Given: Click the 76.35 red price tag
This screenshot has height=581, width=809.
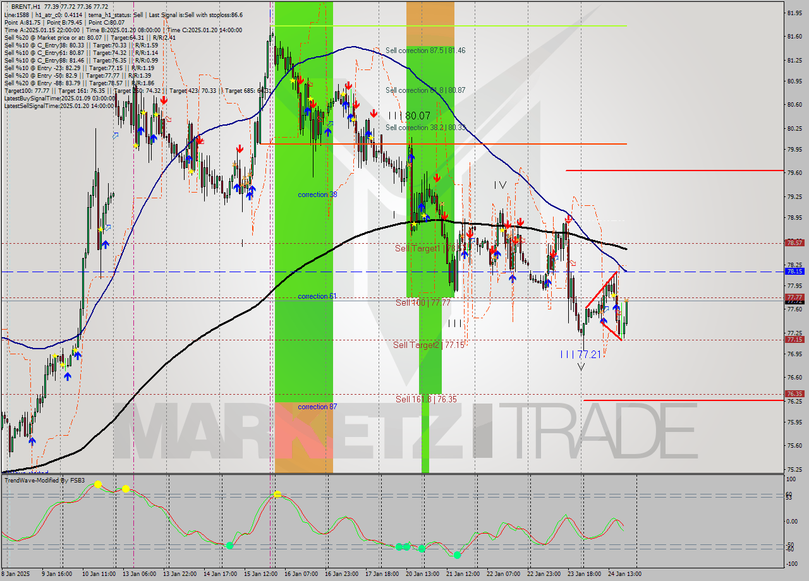Looking at the screenshot, I should coord(794,393).
